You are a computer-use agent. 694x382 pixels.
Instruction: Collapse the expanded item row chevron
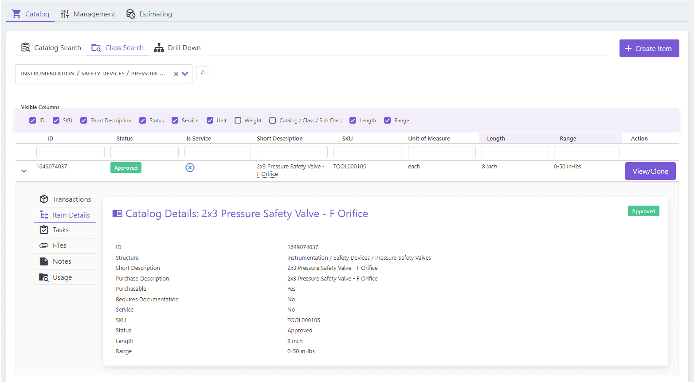click(24, 170)
